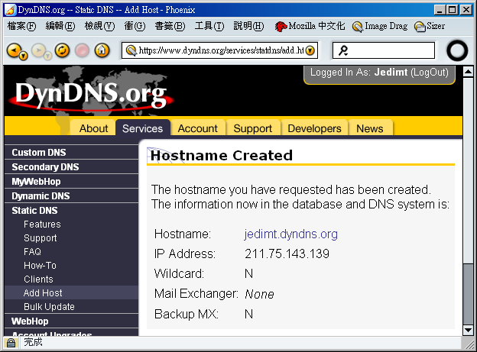Image resolution: width=477 pixels, height=352 pixels.
Task: Click the security padlock status icon
Action: (x=11, y=343)
